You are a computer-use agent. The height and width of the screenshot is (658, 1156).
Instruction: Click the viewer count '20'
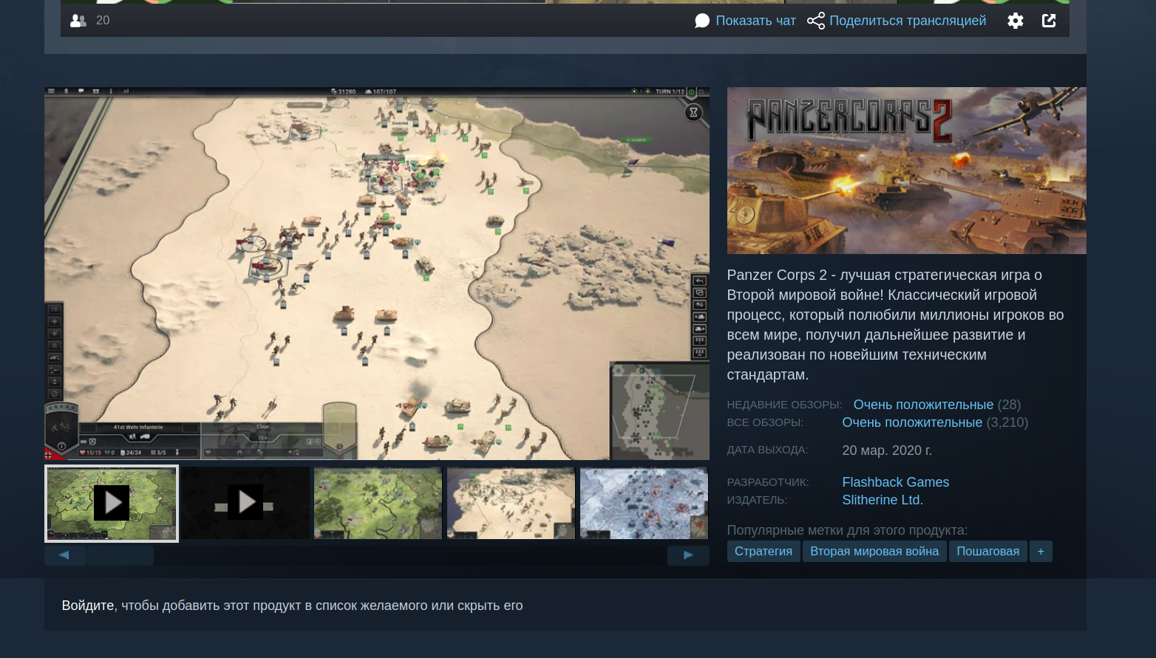[x=103, y=21]
